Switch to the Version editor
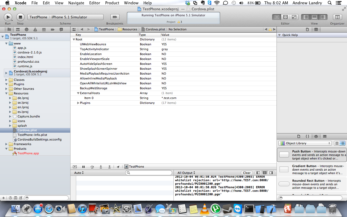The image size is (347, 217). point(294,17)
